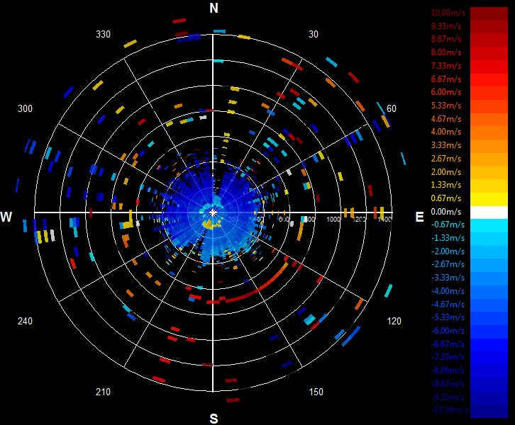Click the 30 degree bearing label

click(x=314, y=34)
